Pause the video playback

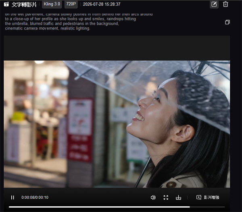coord(13,197)
